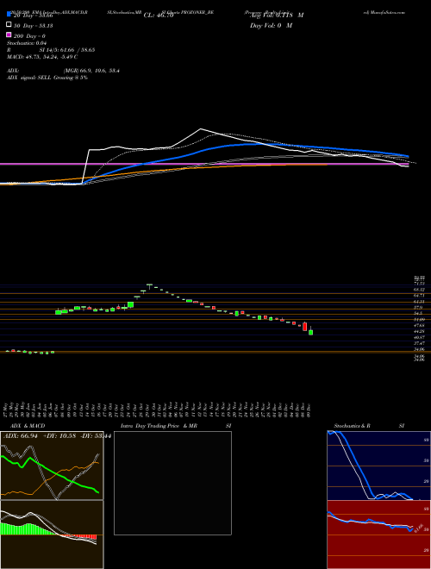Click the ADX line chart panel
Screen dimensions: 431x569
pyautogui.click(x=52, y=466)
